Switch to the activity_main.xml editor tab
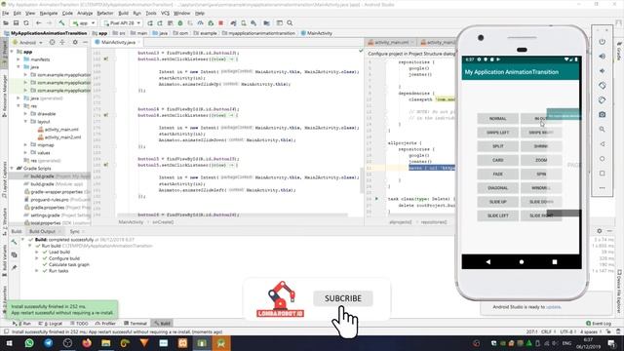The image size is (624, 351). tap(391, 42)
